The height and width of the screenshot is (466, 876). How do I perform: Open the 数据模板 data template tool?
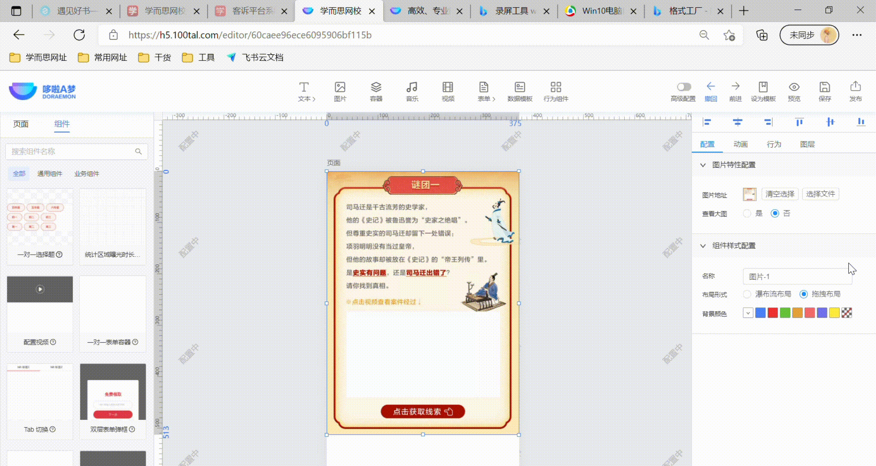tap(519, 88)
